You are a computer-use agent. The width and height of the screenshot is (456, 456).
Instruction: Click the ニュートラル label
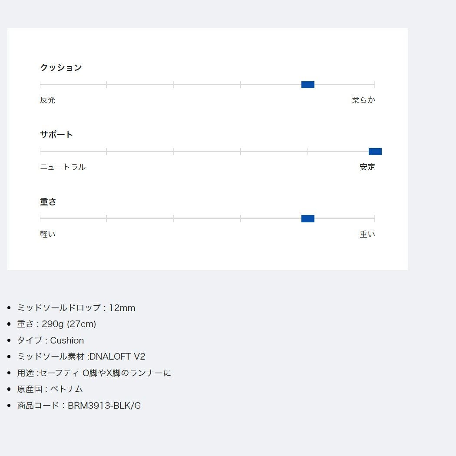coord(63,167)
